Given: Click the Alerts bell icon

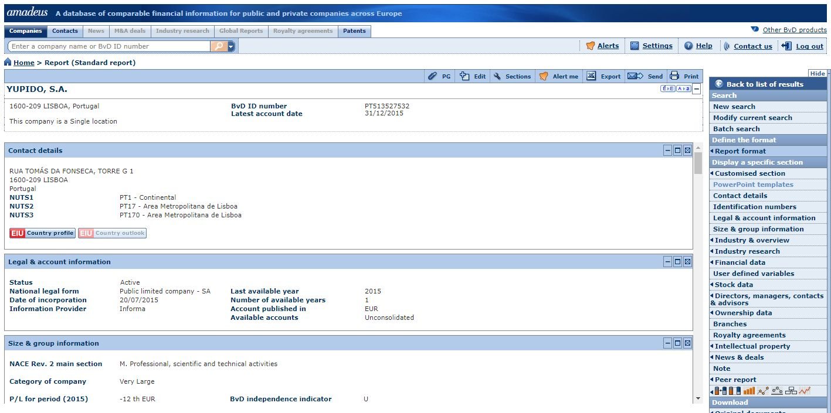Looking at the screenshot, I should click(591, 46).
